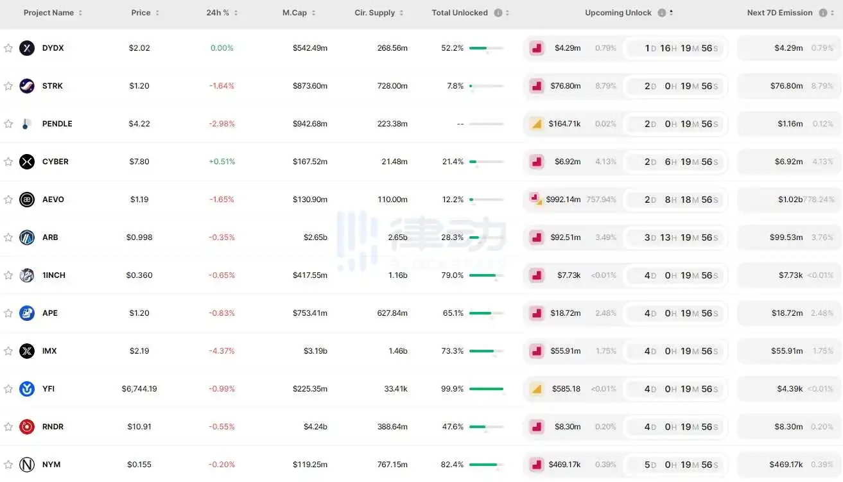
Task: Open the CYBER project page
Action: [x=55, y=162]
